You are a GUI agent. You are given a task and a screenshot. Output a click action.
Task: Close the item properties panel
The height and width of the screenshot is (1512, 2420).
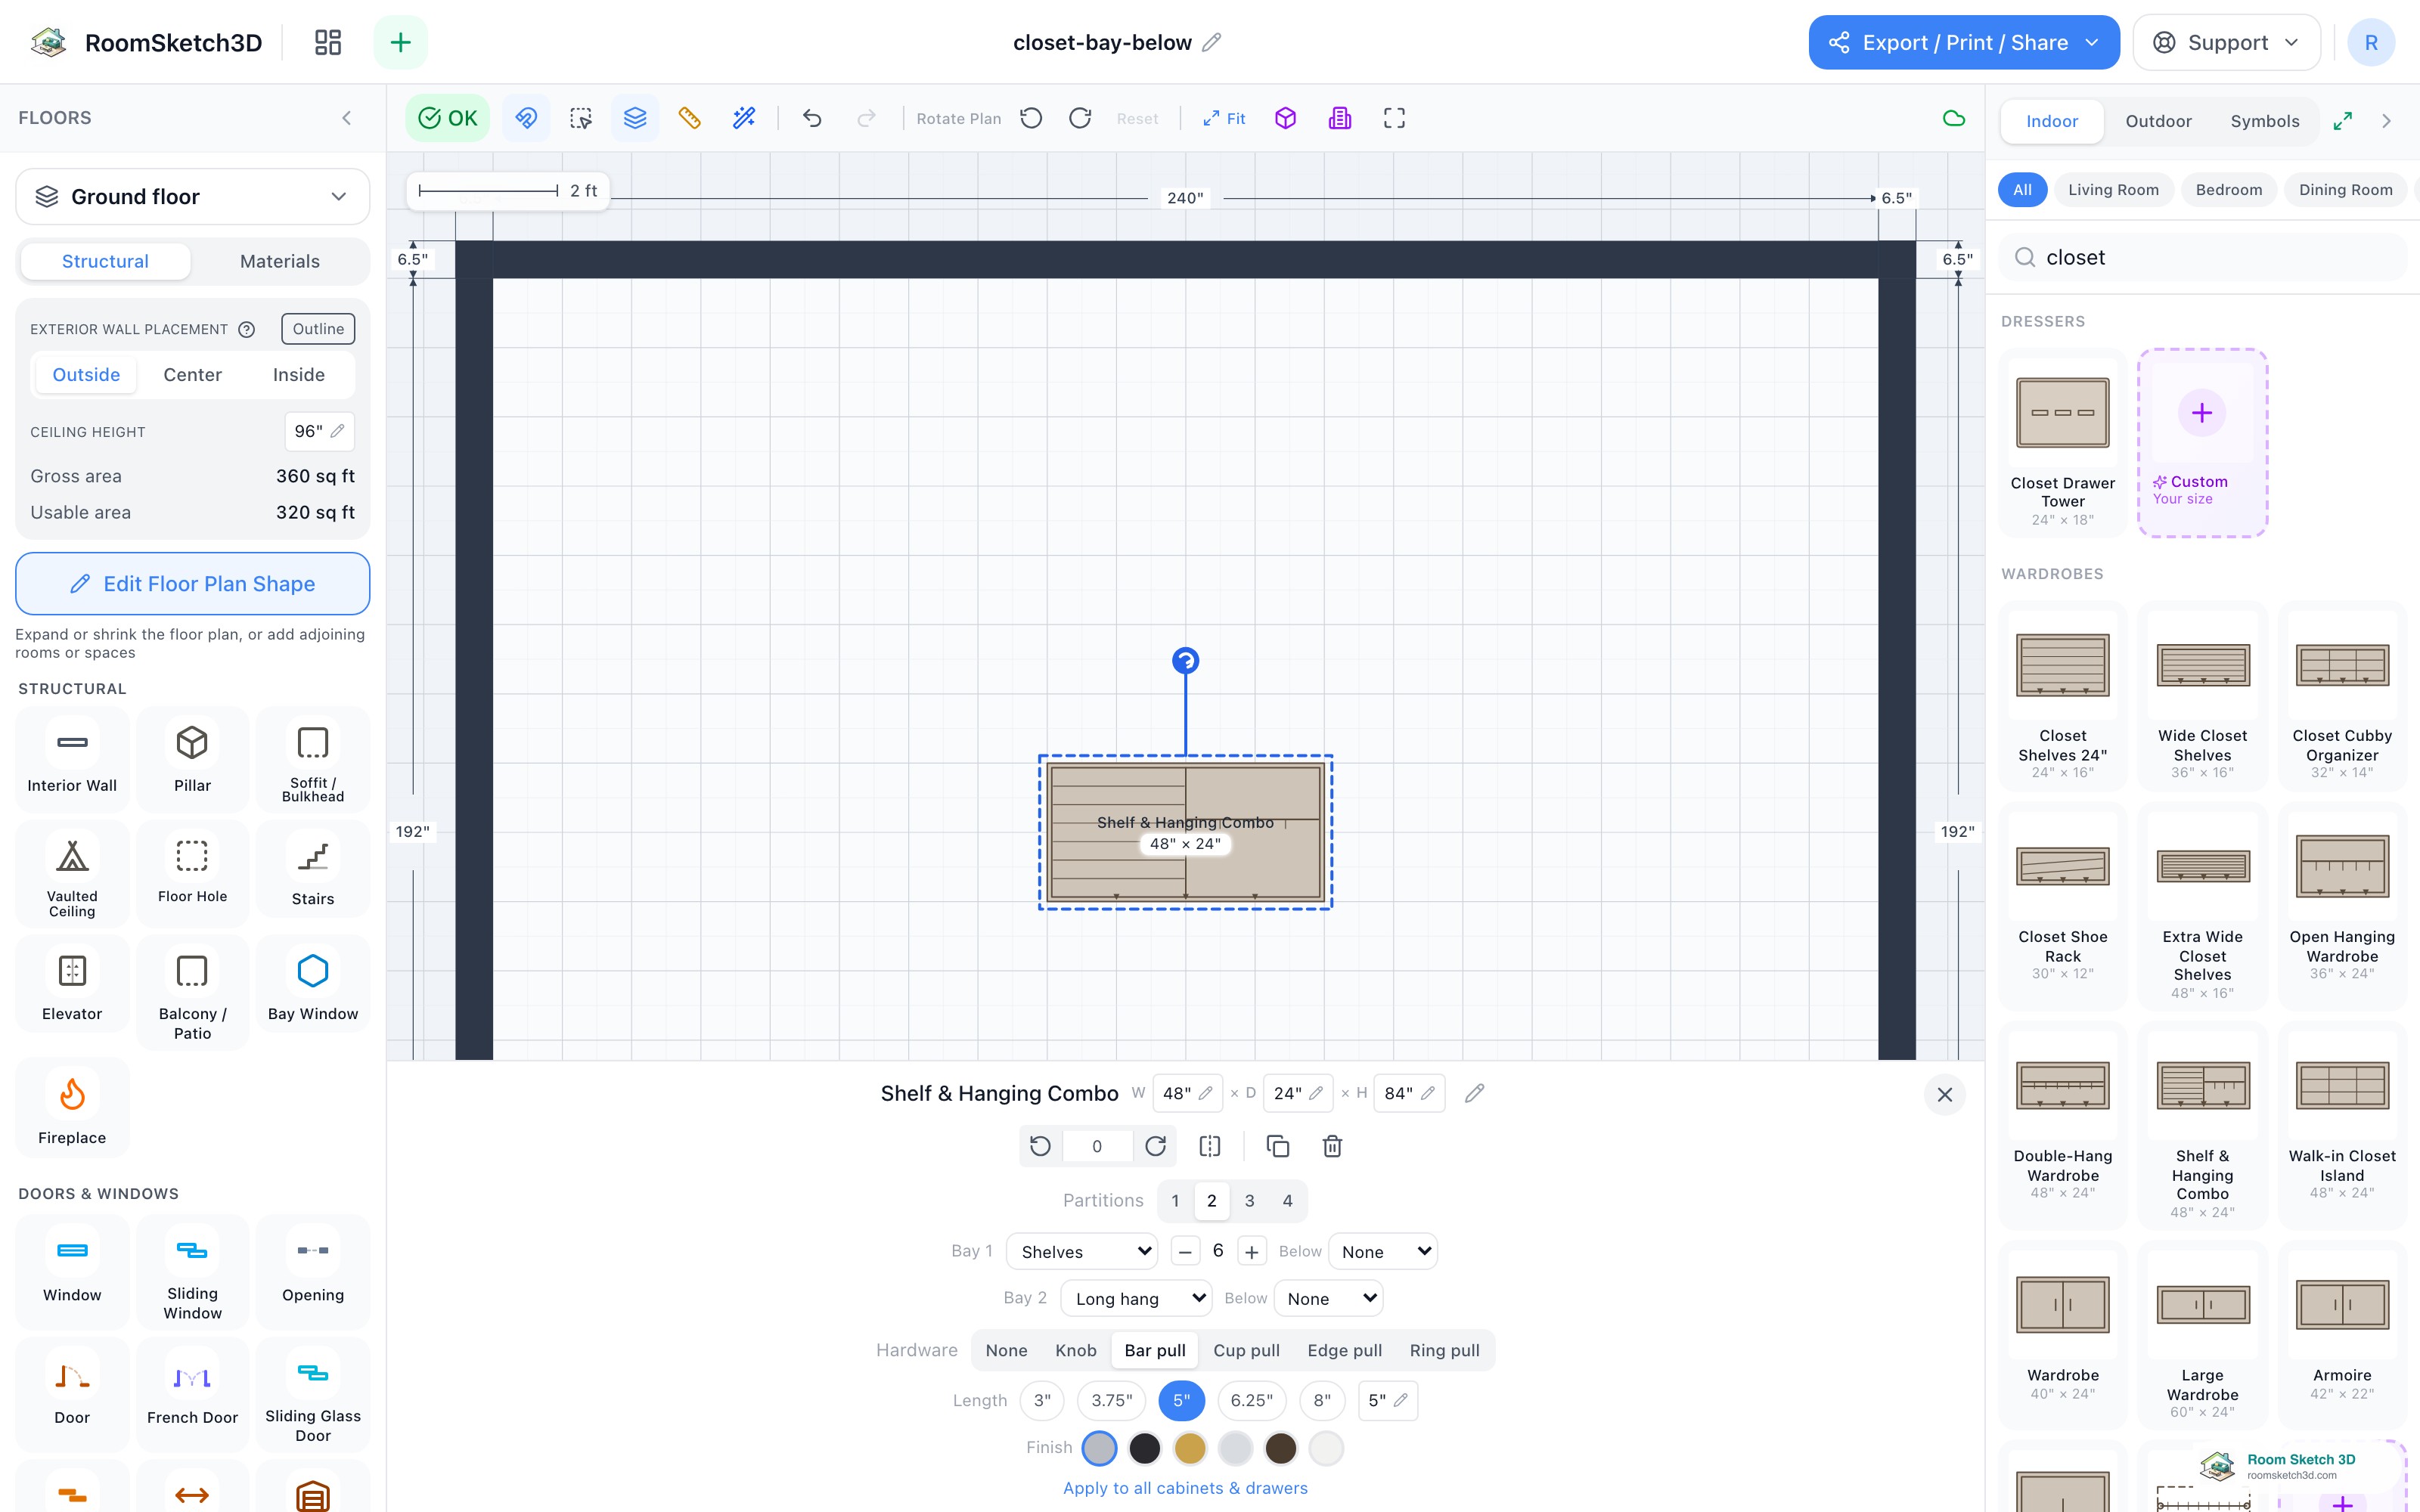tap(1944, 1095)
